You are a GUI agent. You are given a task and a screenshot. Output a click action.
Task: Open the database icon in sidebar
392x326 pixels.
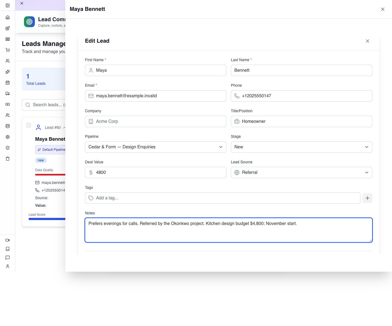8,126
